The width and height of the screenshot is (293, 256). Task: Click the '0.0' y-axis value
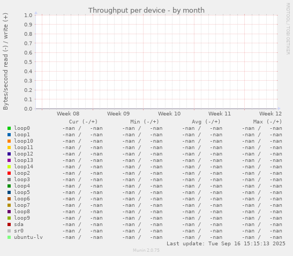tap(28, 108)
